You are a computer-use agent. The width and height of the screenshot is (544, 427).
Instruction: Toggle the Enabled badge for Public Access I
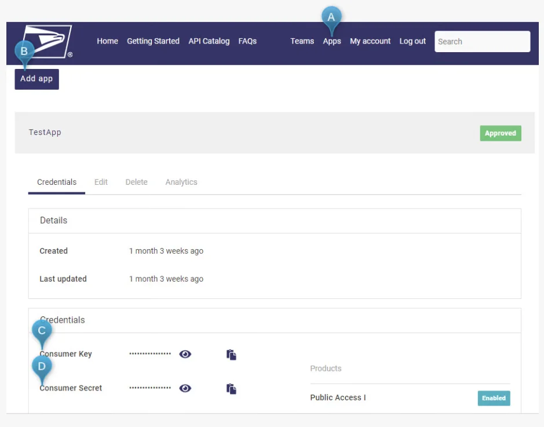click(x=494, y=398)
